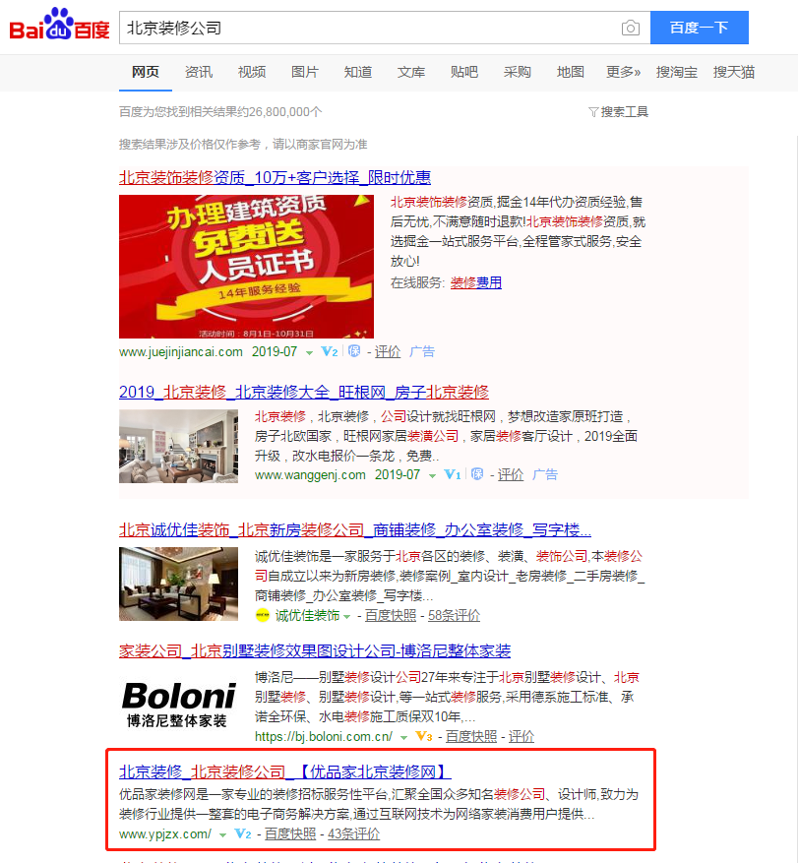This screenshot has height=863, width=798.
Task: Expand dropdown arrow next to wanggenj.com 2019-07
Action: tap(433, 476)
